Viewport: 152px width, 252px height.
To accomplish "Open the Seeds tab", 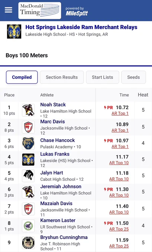I will [x=133, y=77].
